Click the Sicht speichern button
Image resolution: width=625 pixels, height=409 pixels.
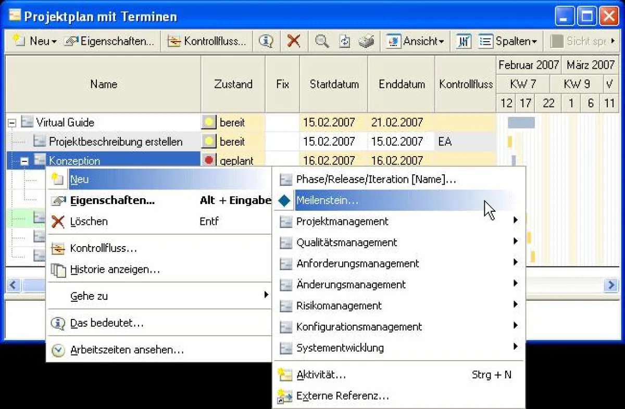[x=580, y=42]
